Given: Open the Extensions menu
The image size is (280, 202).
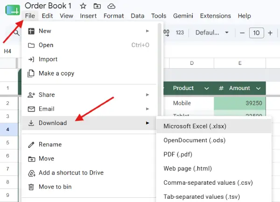Looking at the screenshot, I should point(215,16).
